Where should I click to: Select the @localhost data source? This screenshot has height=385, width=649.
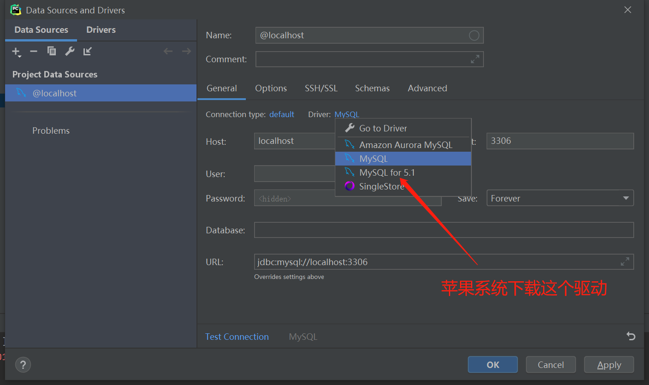[101, 93]
